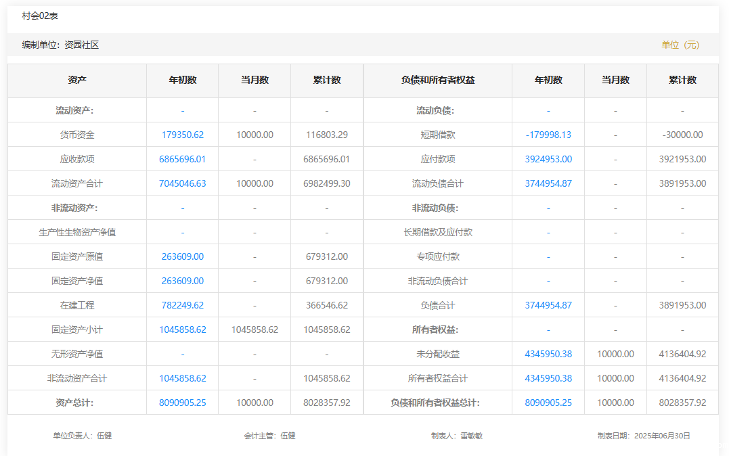Open 所有者权益合计 opening balance link

coord(548,378)
